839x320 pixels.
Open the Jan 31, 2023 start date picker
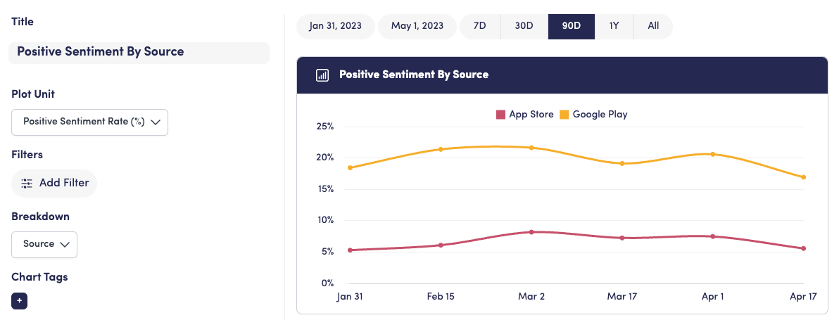(335, 26)
